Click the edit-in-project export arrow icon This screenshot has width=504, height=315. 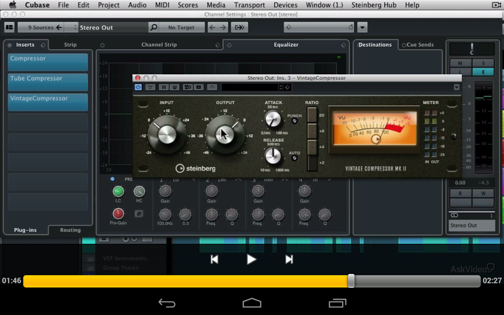239,27
